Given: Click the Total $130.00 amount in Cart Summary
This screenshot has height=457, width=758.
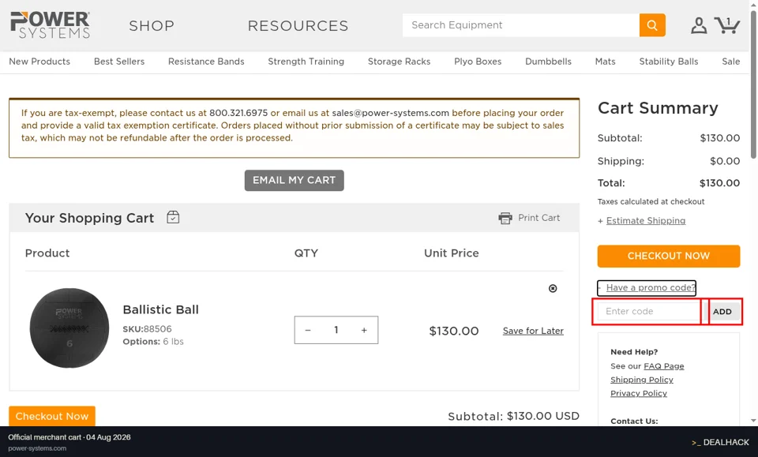Looking at the screenshot, I should 719,183.
